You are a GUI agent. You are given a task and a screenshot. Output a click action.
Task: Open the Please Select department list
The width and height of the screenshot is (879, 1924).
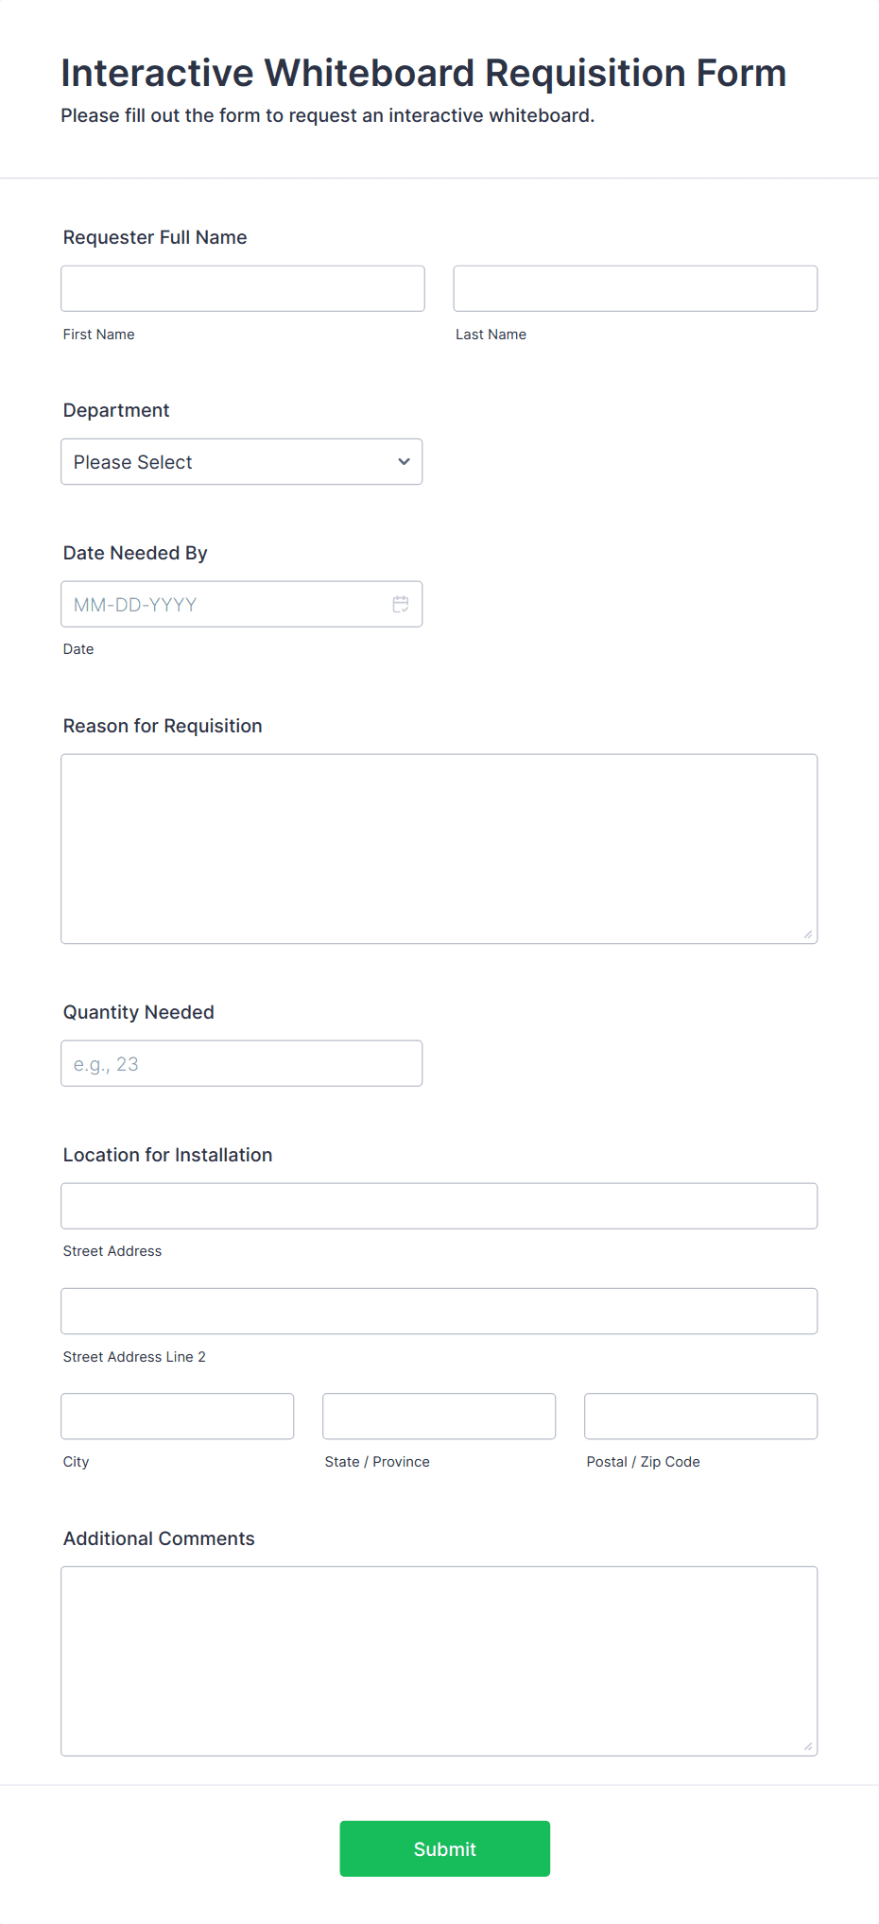click(241, 462)
